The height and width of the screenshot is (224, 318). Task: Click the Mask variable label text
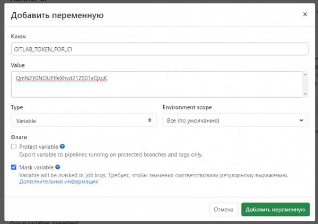(x=36, y=167)
